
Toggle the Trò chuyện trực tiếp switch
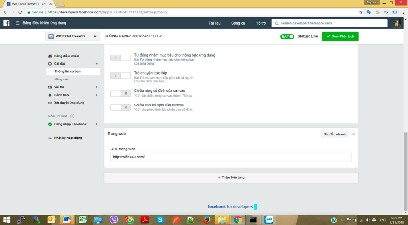(121, 76)
